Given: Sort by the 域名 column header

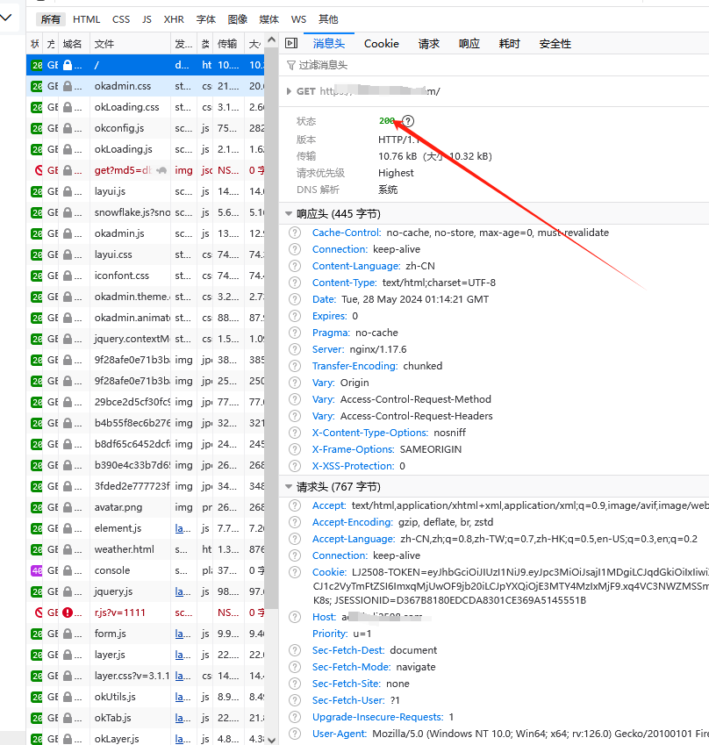Looking at the screenshot, I should (x=74, y=44).
